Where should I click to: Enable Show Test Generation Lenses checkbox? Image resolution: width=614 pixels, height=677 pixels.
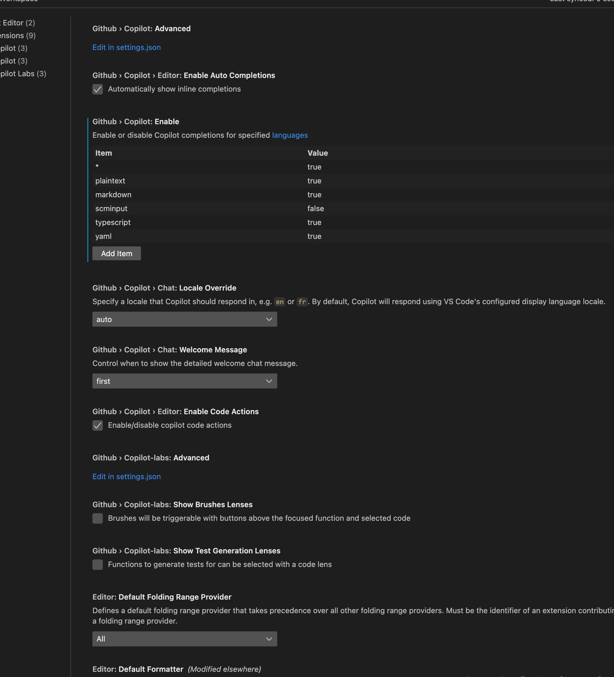click(x=97, y=564)
